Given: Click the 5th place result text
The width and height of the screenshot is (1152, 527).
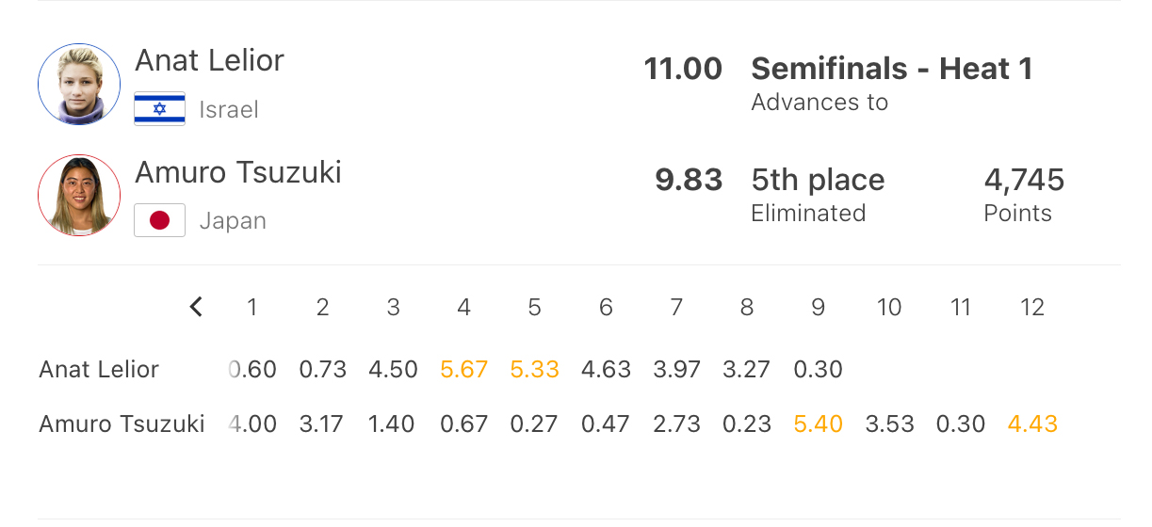Looking at the screenshot, I should tap(818, 180).
